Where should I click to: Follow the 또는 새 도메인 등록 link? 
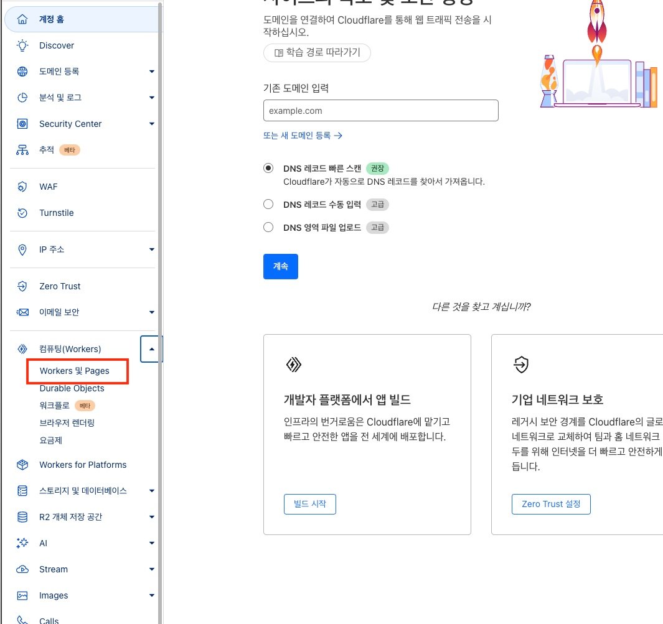coord(303,135)
